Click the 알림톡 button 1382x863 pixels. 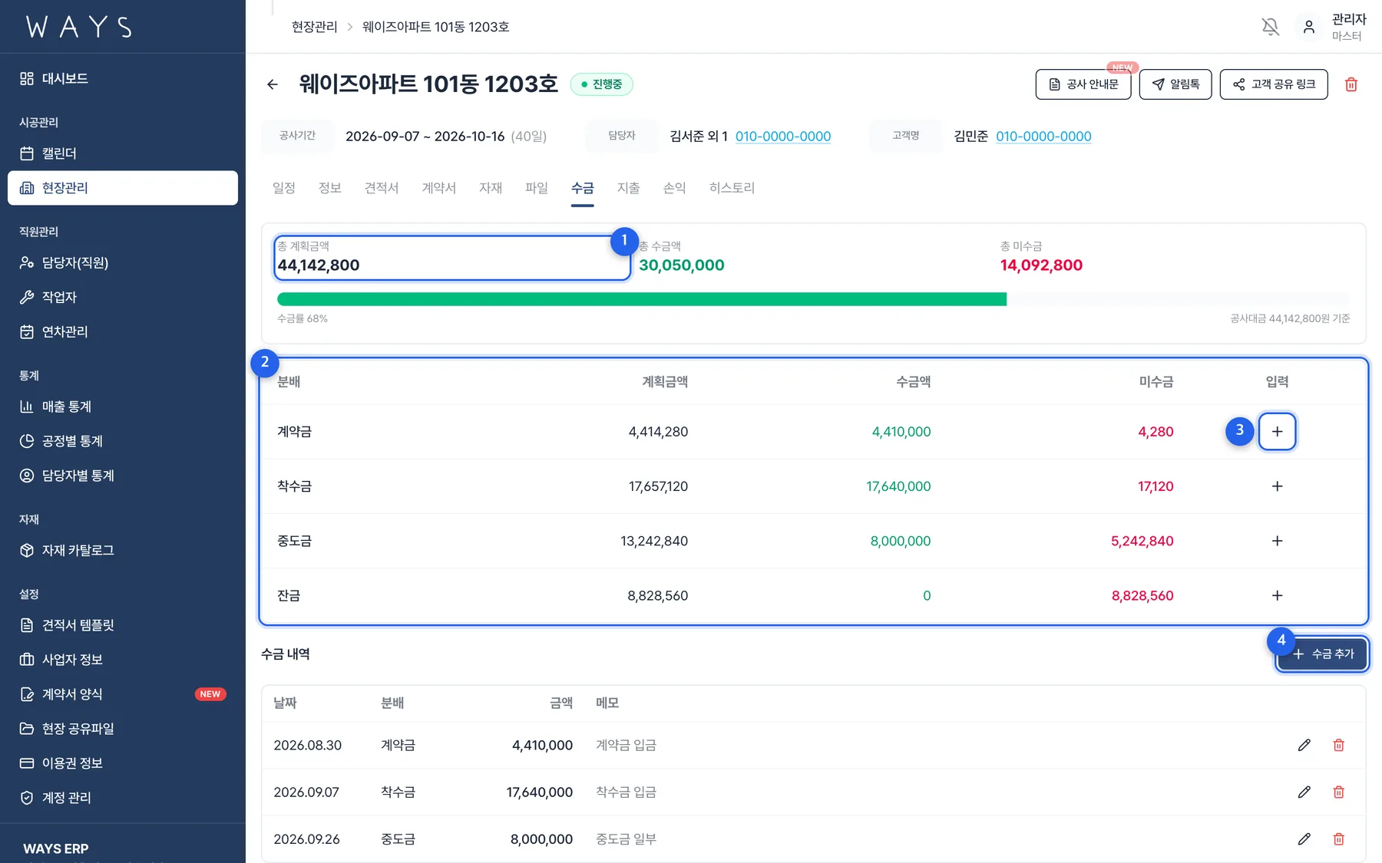coord(1175,84)
